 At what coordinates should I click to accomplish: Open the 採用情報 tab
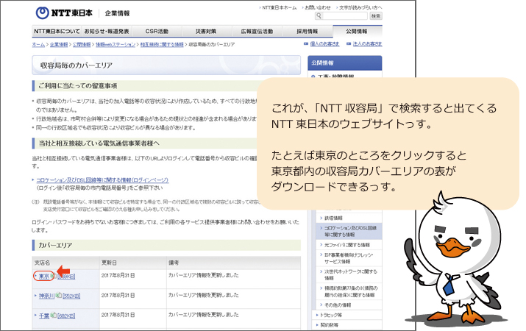tap(308, 31)
